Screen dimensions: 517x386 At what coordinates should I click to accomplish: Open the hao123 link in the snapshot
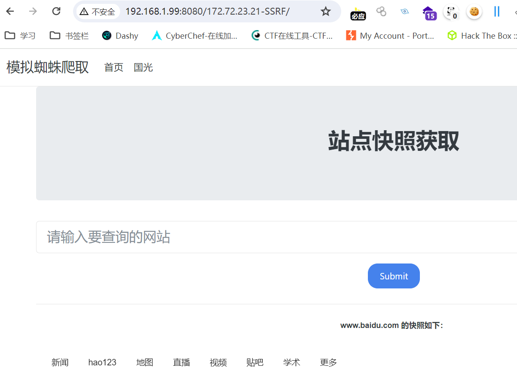tap(102, 362)
